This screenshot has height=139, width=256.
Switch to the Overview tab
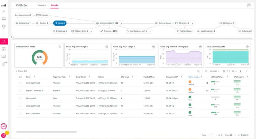pos(42,5)
